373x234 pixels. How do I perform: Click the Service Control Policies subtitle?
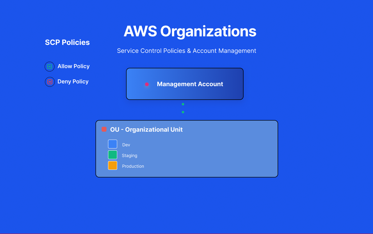(x=187, y=51)
